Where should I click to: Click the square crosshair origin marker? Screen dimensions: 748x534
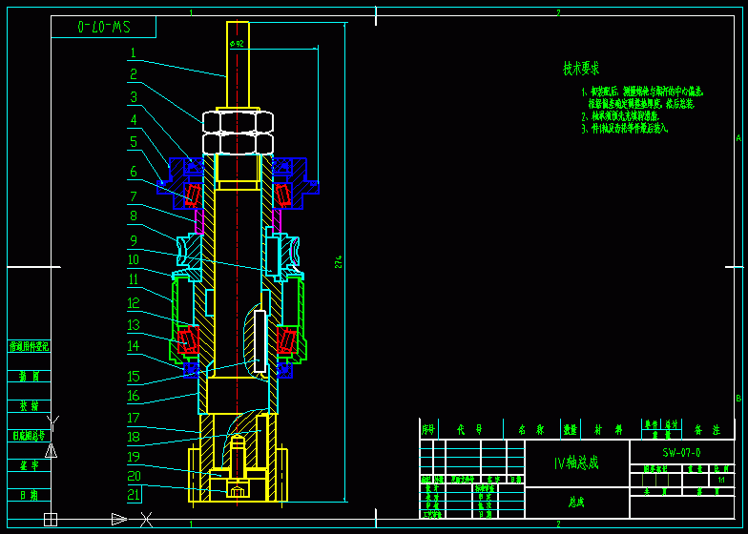point(51,520)
